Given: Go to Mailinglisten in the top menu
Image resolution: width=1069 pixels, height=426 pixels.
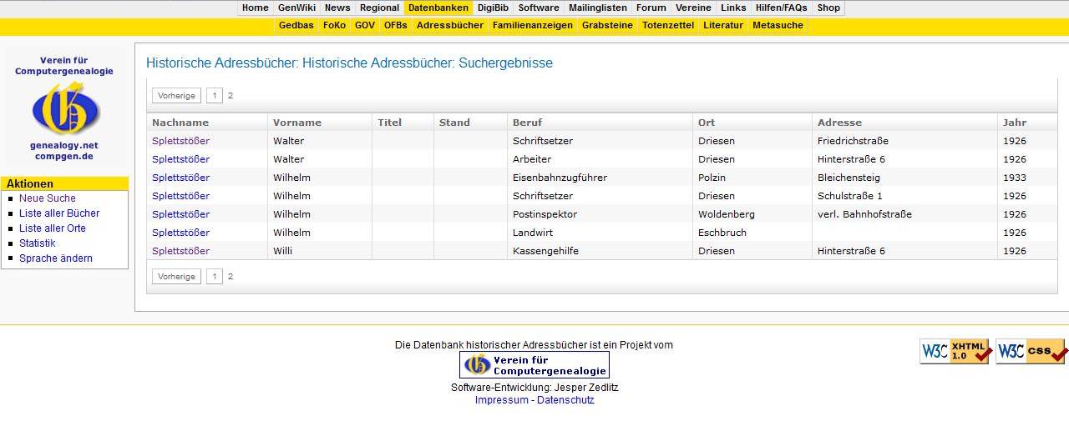Looking at the screenshot, I should click(598, 8).
